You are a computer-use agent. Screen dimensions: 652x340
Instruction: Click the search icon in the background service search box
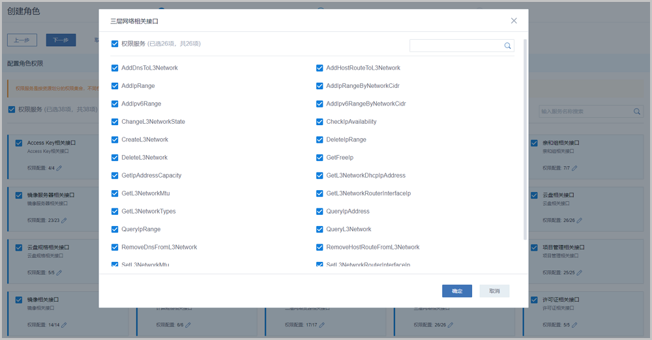(637, 111)
